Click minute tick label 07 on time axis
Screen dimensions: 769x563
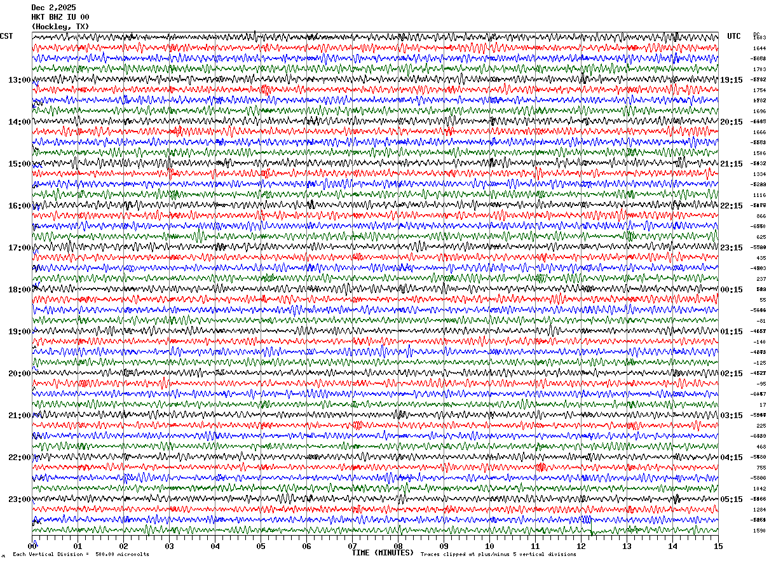click(352, 546)
